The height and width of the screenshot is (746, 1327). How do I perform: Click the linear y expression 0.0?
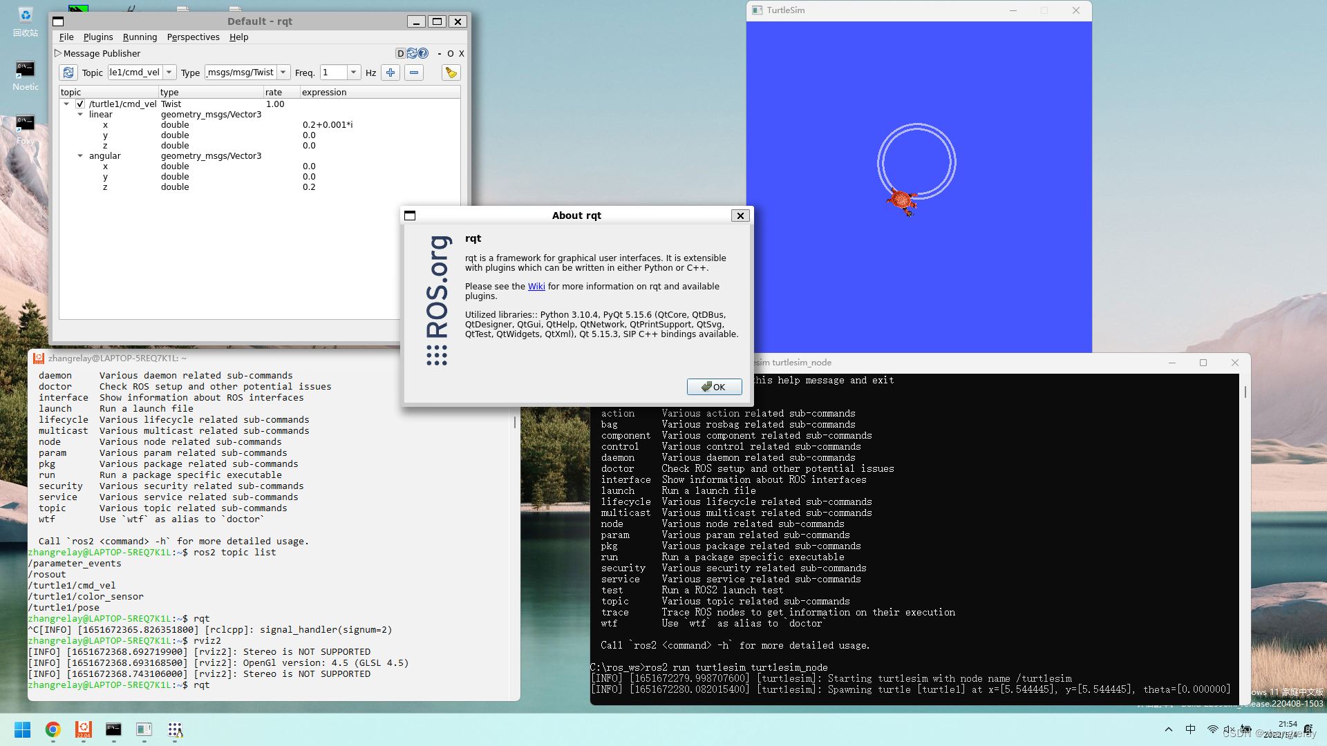click(x=309, y=135)
